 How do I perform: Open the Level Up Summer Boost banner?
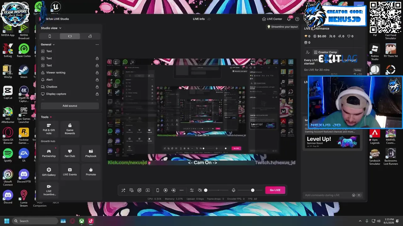(332, 142)
